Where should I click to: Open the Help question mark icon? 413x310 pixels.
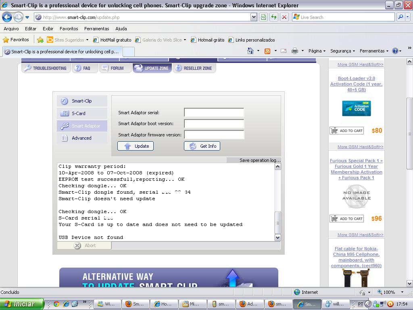[x=395, y=51]
